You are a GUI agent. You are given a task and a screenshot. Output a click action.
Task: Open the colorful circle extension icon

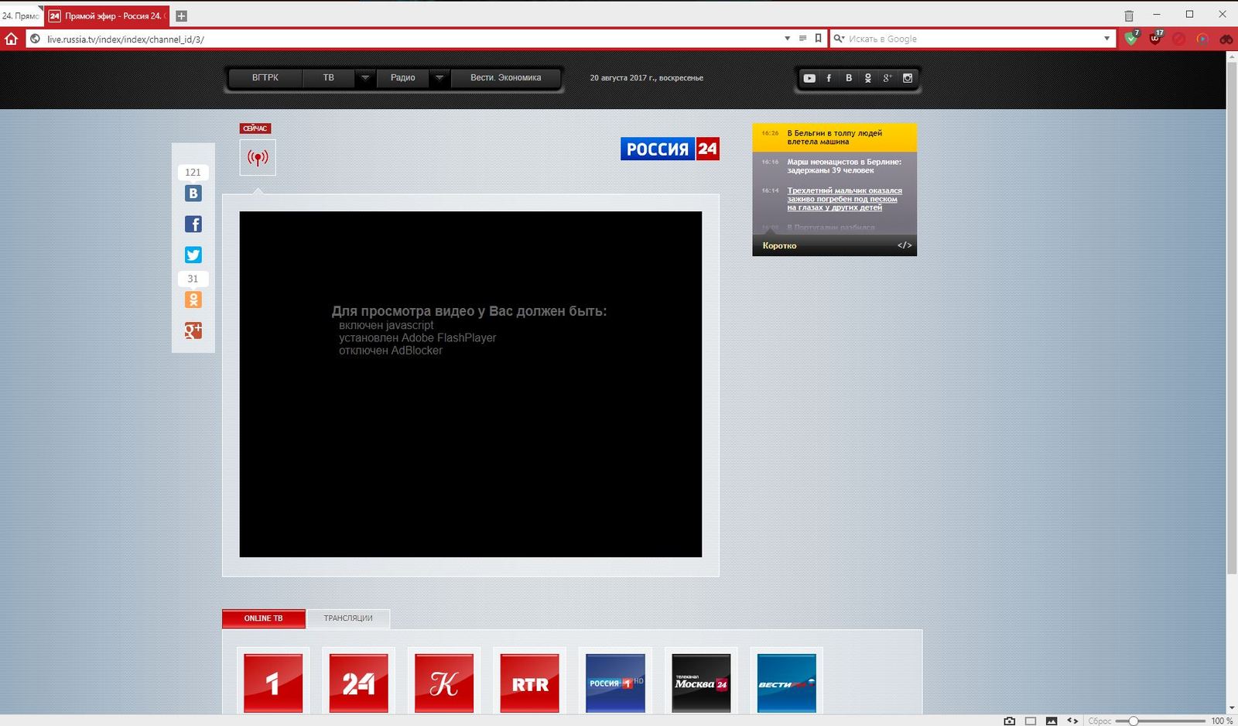point(1202,39)
